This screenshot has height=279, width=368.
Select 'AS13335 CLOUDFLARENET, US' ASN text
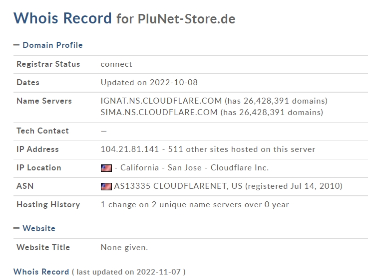(x=178, y=186)
